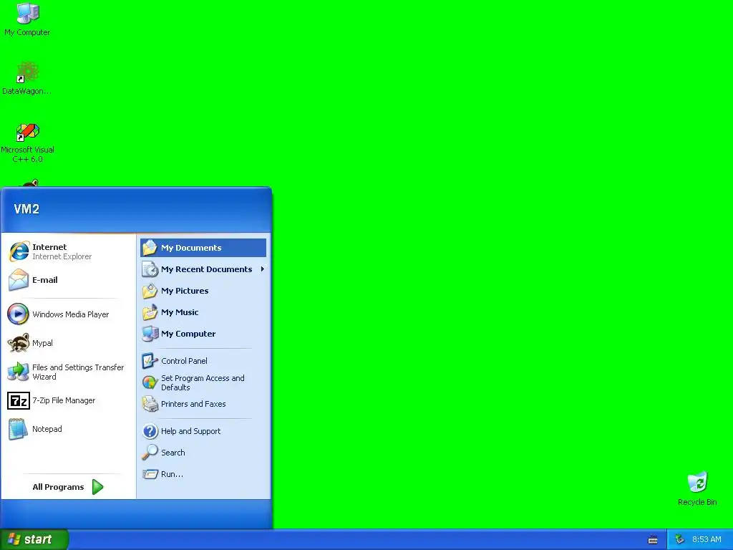
Task: Click the start button on the taskbar
Action: pos(34,539)
